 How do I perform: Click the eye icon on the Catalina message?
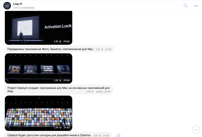pyautogui.click(x=100, y=136)
